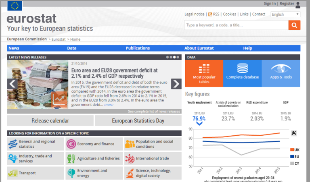Select R&D expenditure key figure
310x182 pixels.
click(x=257, y=103)
